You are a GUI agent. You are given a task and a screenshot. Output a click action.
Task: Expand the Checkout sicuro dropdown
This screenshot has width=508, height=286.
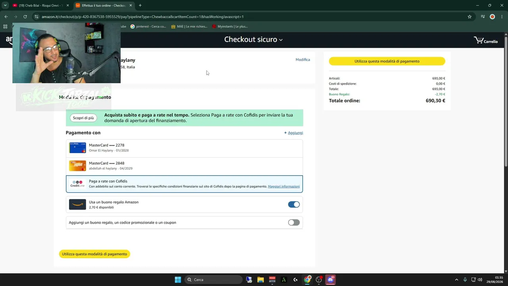(x=253, y=39)
